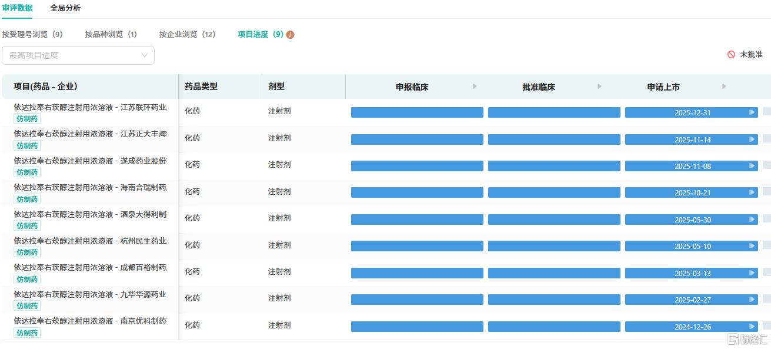Expand the 2024-12-26 bar arrow icon
The width and height of the screenshot is (771, 349).
[x=752, y=327]
